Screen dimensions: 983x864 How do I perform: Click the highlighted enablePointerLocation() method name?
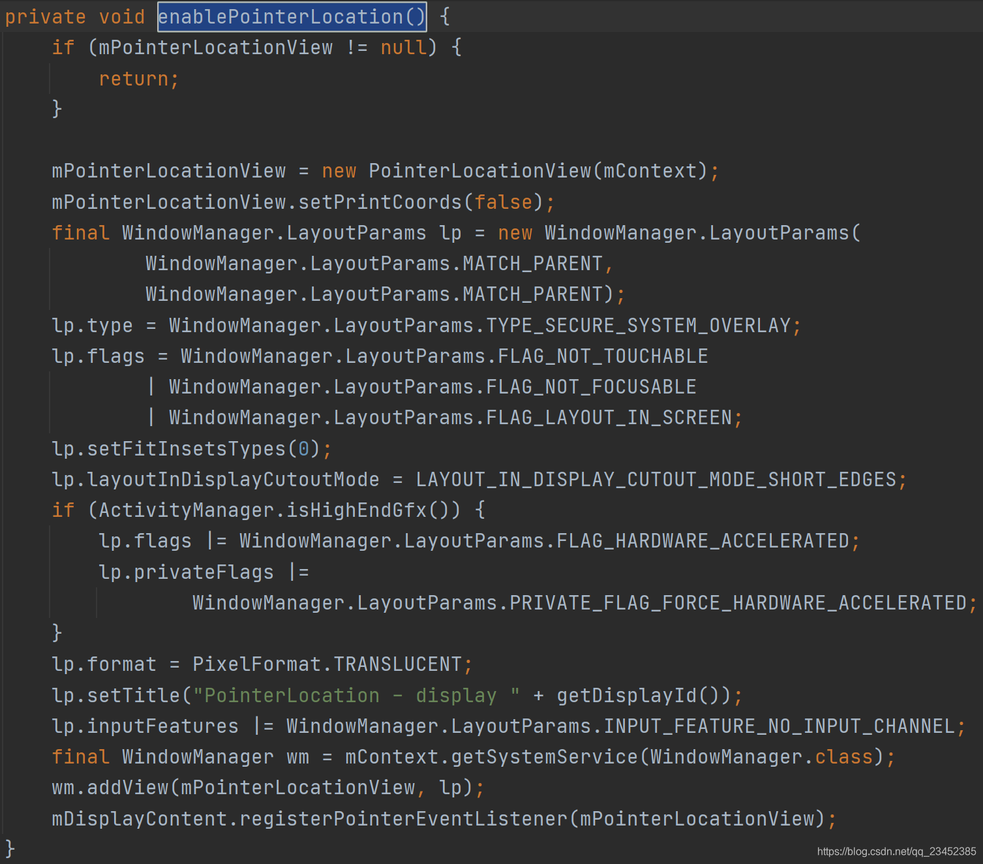[x=292, y=16]
